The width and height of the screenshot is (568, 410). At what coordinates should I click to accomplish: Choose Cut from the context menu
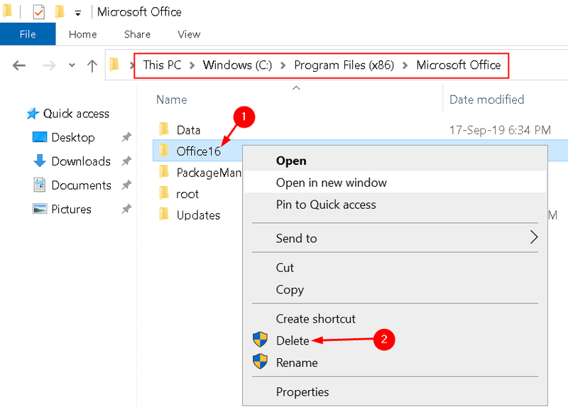pyautogui.click(x=395, y=268)
